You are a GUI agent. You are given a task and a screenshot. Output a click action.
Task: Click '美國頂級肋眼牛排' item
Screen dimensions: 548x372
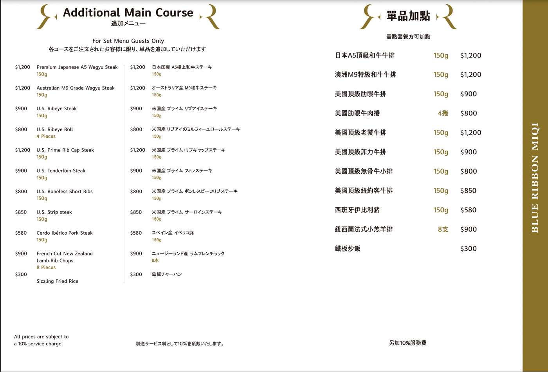click(361, 94)
